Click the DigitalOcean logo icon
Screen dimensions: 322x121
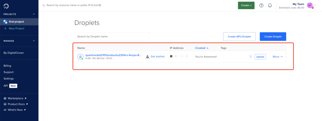[x=6, y=6]
